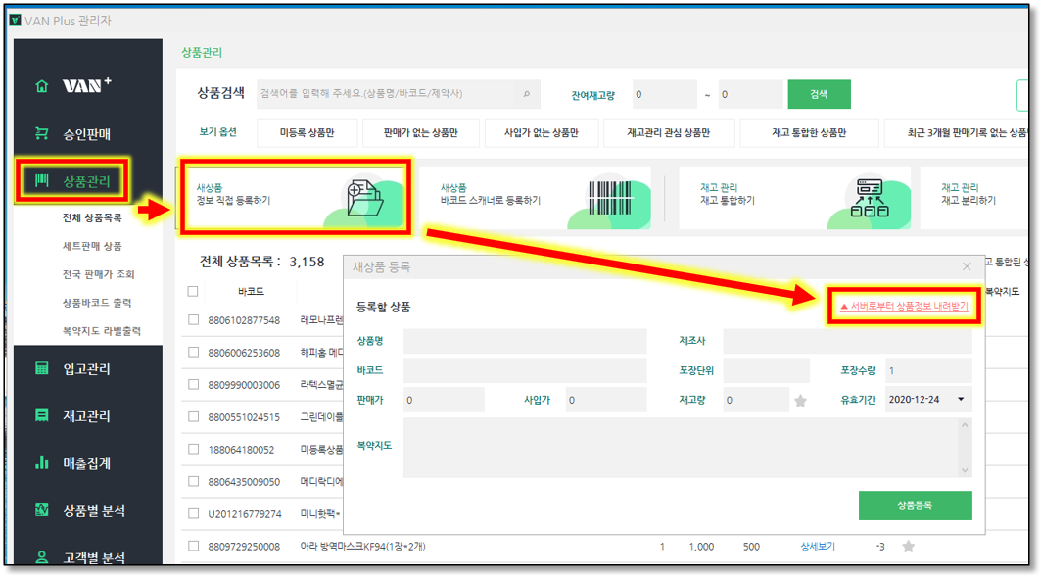Open 승인판매 shopping cart icon

41,133
